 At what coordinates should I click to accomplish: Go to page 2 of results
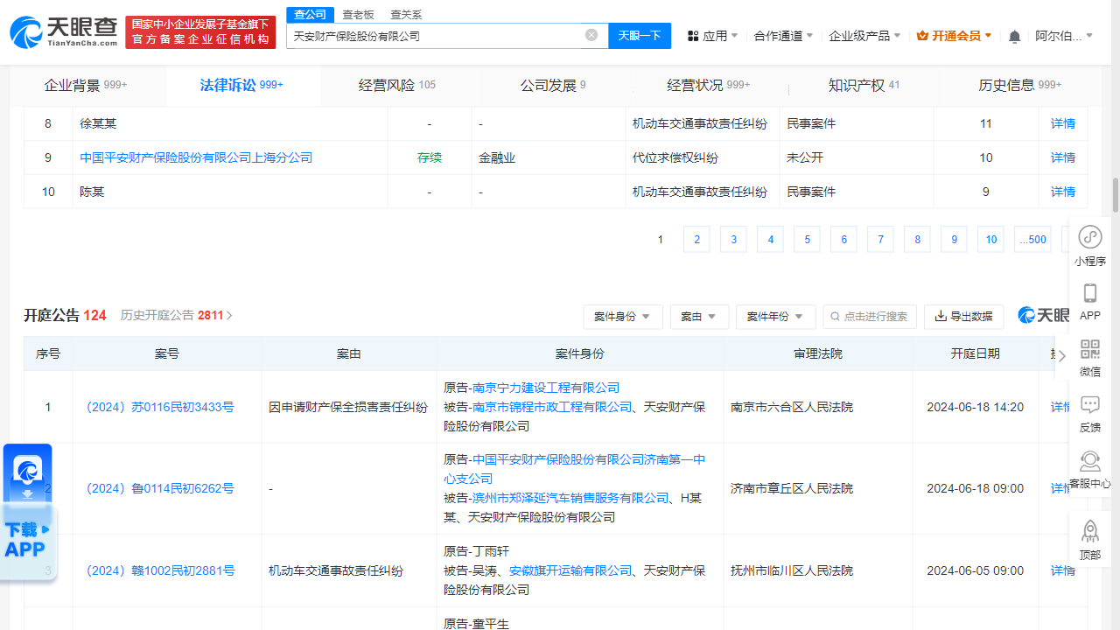point(696,240)
